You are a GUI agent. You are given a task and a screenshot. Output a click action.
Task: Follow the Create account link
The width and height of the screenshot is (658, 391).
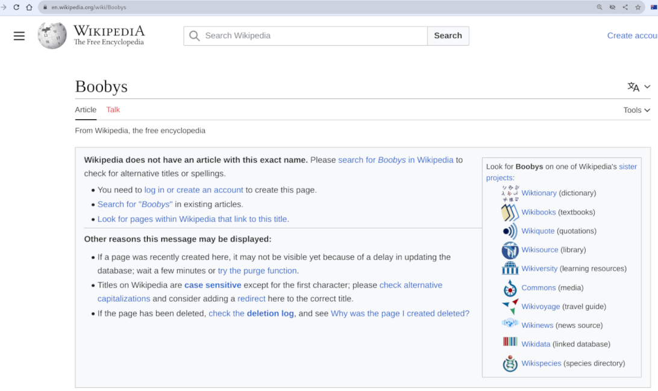click(x=631, y=36)
